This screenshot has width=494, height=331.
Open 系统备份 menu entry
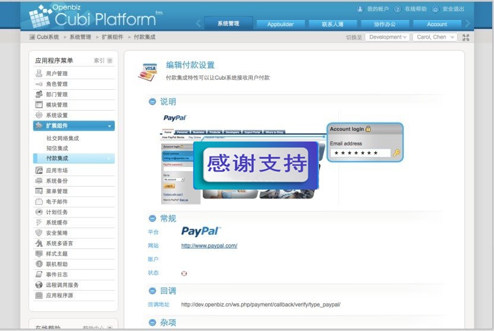pos(74,181)
